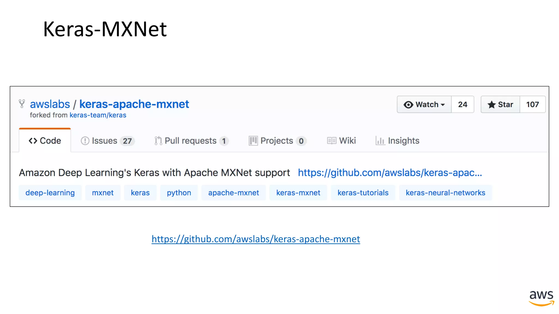559x314 pixels.
Task: Click the fork icon beside awslabs
Action: [x=22, y=104]
